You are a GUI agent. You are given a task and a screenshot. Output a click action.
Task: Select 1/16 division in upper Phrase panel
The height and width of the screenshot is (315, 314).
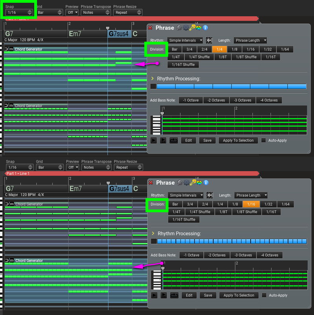[x=250, y=49]
